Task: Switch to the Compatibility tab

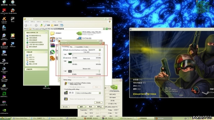Action: tap(79, 47)
